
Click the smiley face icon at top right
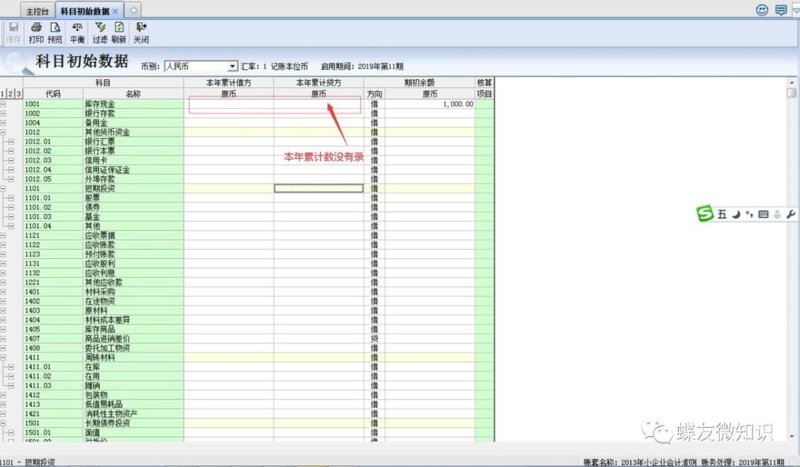click(762, 10)
